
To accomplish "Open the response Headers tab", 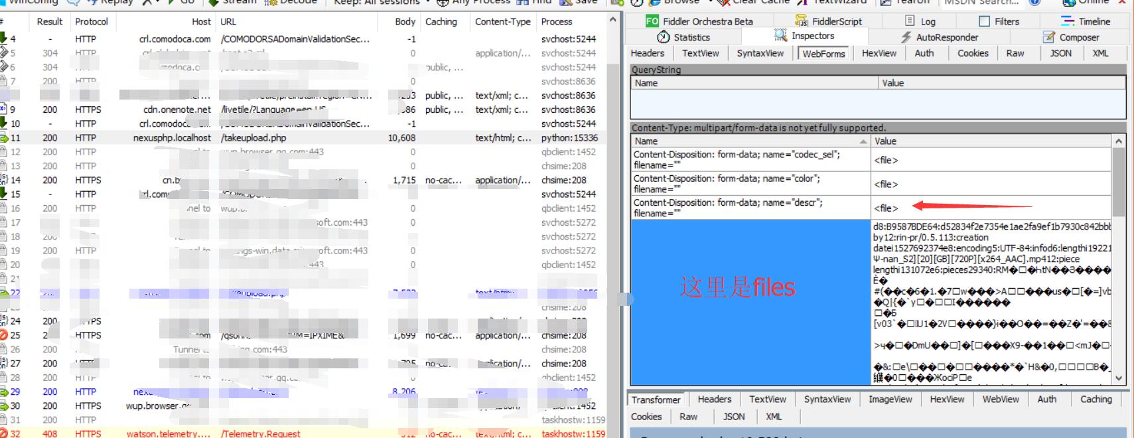I will click(714, 399).
